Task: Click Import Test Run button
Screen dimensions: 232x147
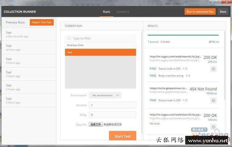Action: [x=42, y=22]
